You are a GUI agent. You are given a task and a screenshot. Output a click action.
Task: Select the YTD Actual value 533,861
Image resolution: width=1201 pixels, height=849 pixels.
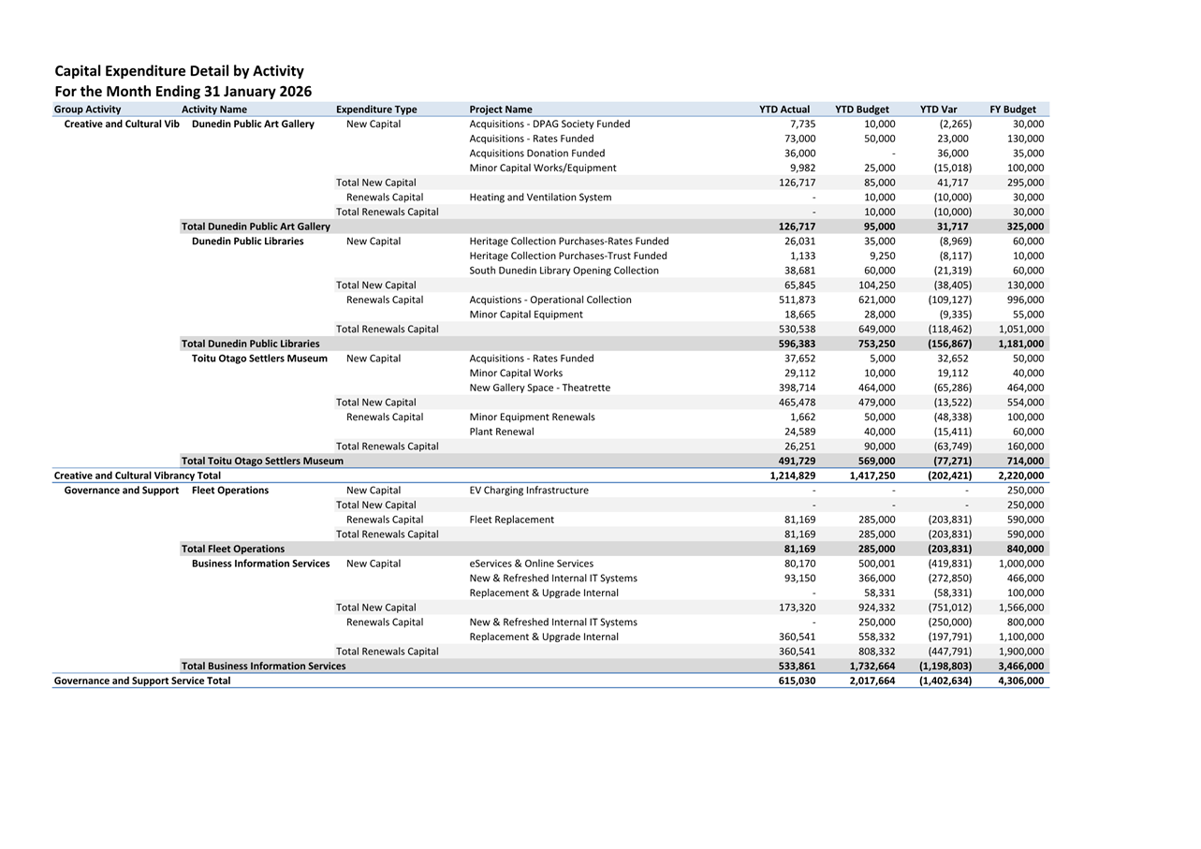click(797, 666)
